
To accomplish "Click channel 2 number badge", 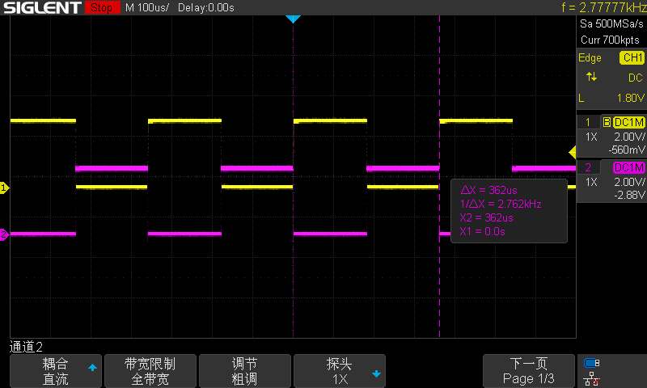I will [588, 167].
